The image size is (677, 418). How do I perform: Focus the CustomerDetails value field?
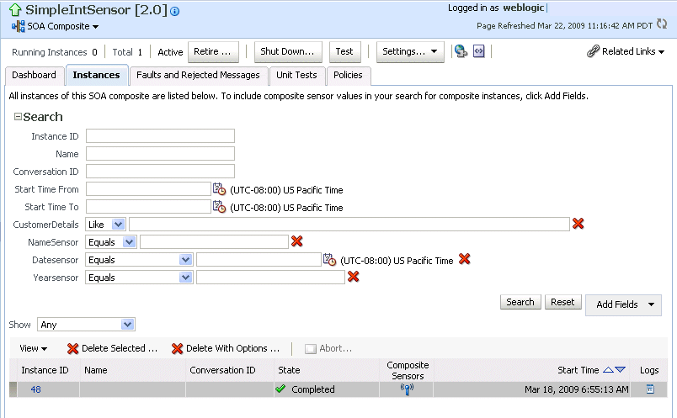349,225
